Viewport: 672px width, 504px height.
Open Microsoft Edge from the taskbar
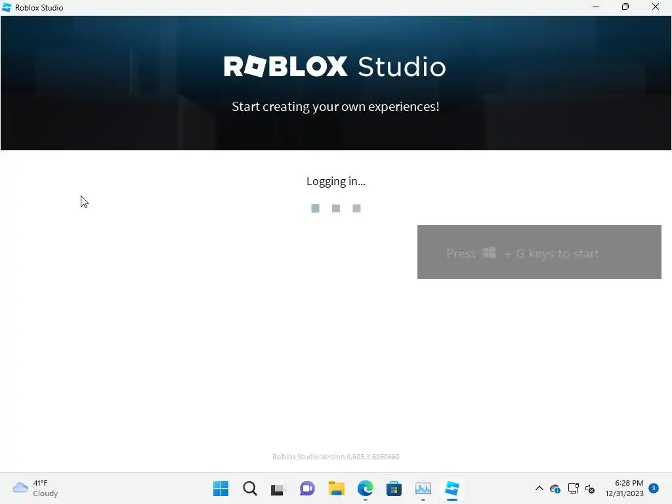click(365, 488)
